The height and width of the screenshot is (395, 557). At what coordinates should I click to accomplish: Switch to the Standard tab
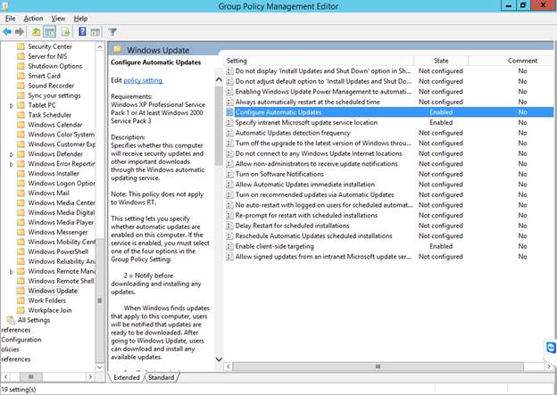click(162, 377)
